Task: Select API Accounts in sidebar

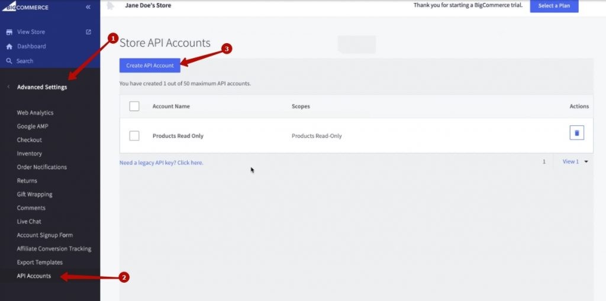Action: 34,276
